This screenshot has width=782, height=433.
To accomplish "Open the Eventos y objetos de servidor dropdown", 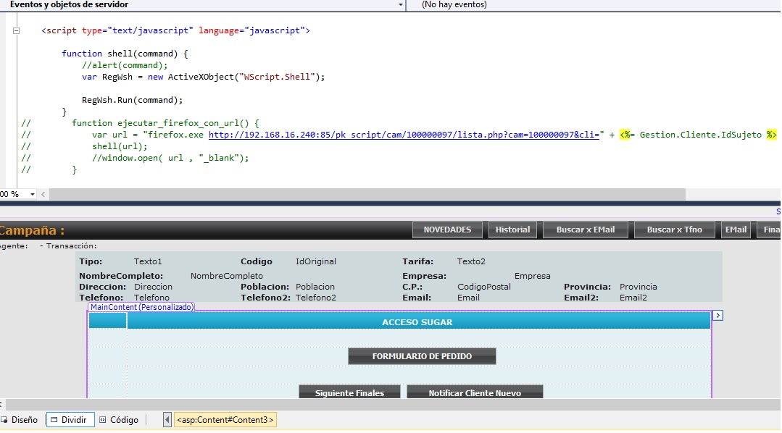I will point(401,5).
